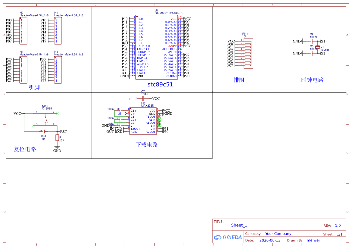This screenshot has width=352, height=249.
Task: Click the 'ALE/PROG' pin on U1
Action: [169, 49]
